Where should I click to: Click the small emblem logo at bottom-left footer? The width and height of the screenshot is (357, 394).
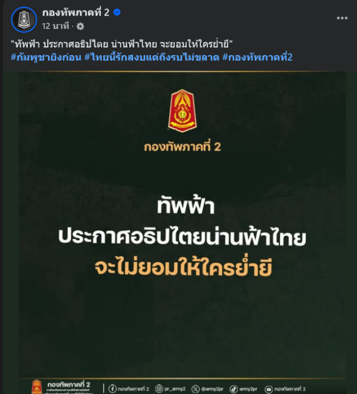click(x=37, y=387)
